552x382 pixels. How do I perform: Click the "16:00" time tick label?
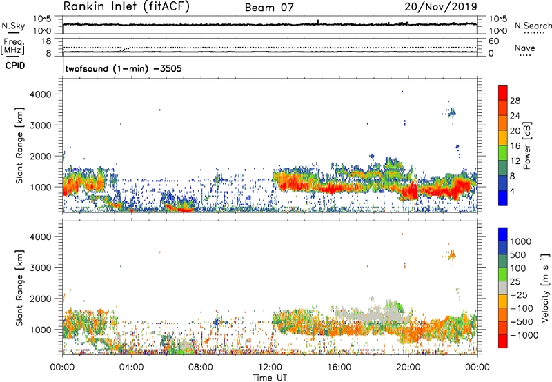[339, 368]
